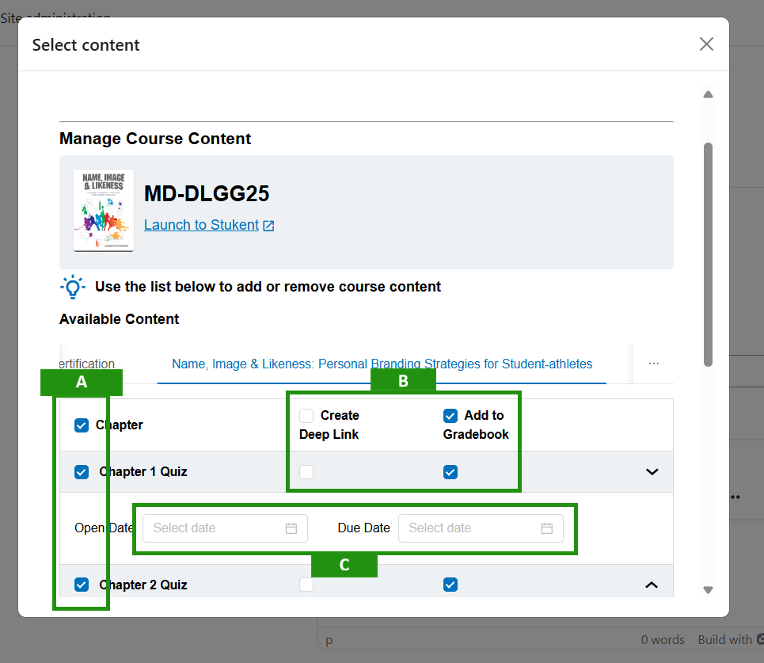Screen dimensions: 764x663
Task: Switch to Name, Image & Likeness tab
Action: click(x=382, y=364)
